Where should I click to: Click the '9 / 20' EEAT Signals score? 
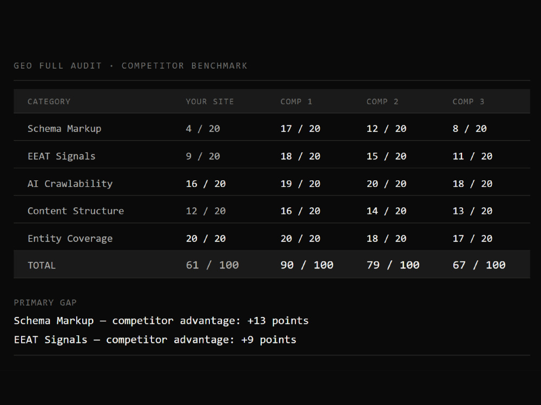tap(203, 157)
